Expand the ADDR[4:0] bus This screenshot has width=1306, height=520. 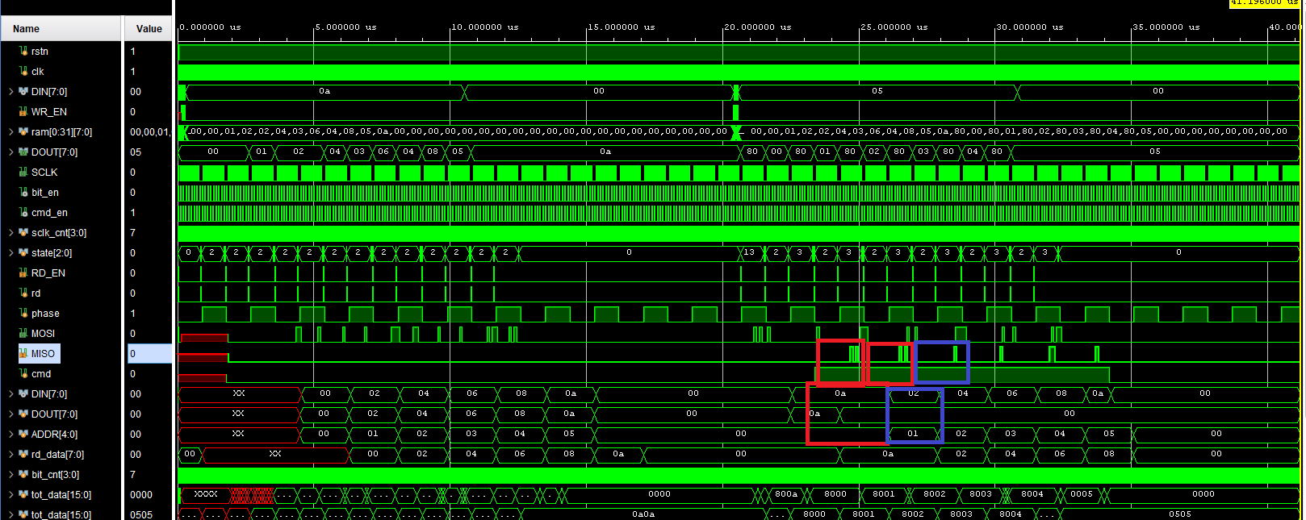(x=10, y=434)
